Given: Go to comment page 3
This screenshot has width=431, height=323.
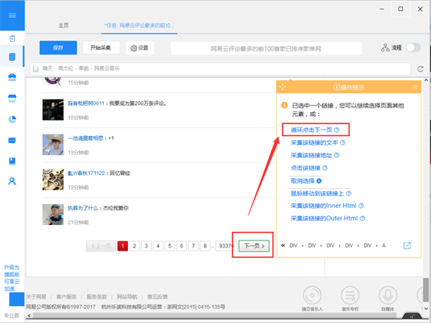Looking at the screenshot, I should click(147, 246).
